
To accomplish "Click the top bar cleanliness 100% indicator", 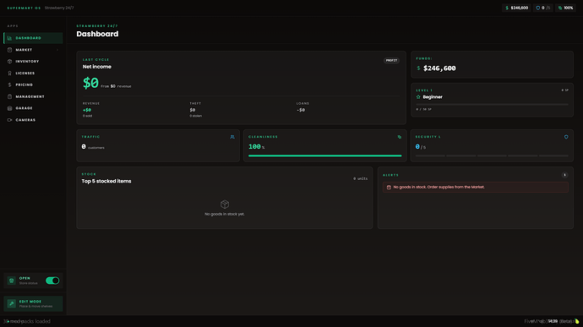I will pyautogui.click(x=565, y=8).
